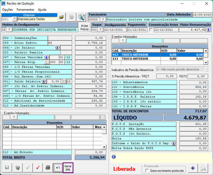Open the Ferramentas menu

point(25,10)
